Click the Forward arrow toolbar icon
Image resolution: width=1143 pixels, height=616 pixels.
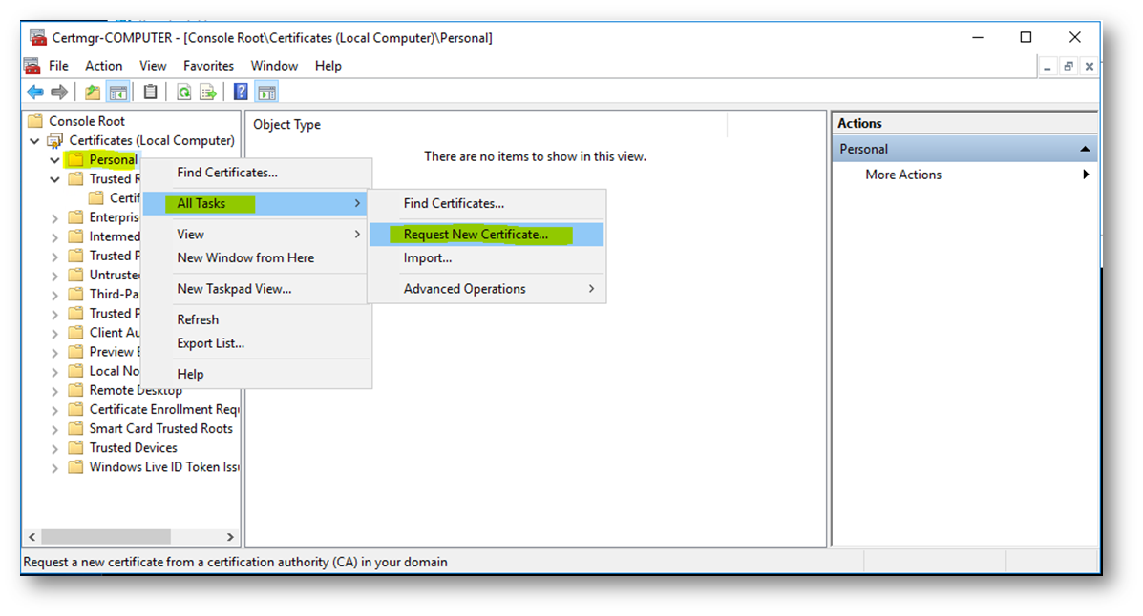59,92
